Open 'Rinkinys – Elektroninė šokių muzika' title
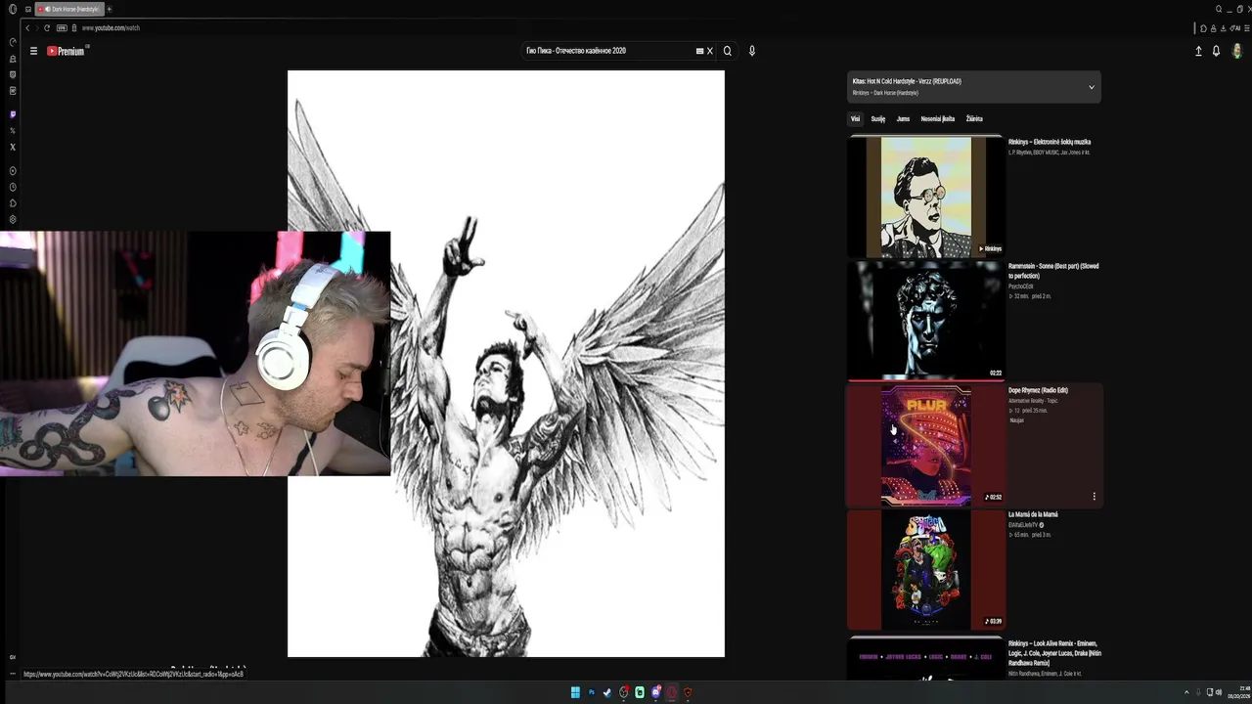This screenshot has width=1252, height=704. 1050,142
